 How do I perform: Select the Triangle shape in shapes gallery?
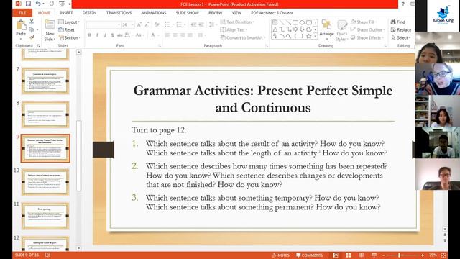click(275, 29)
